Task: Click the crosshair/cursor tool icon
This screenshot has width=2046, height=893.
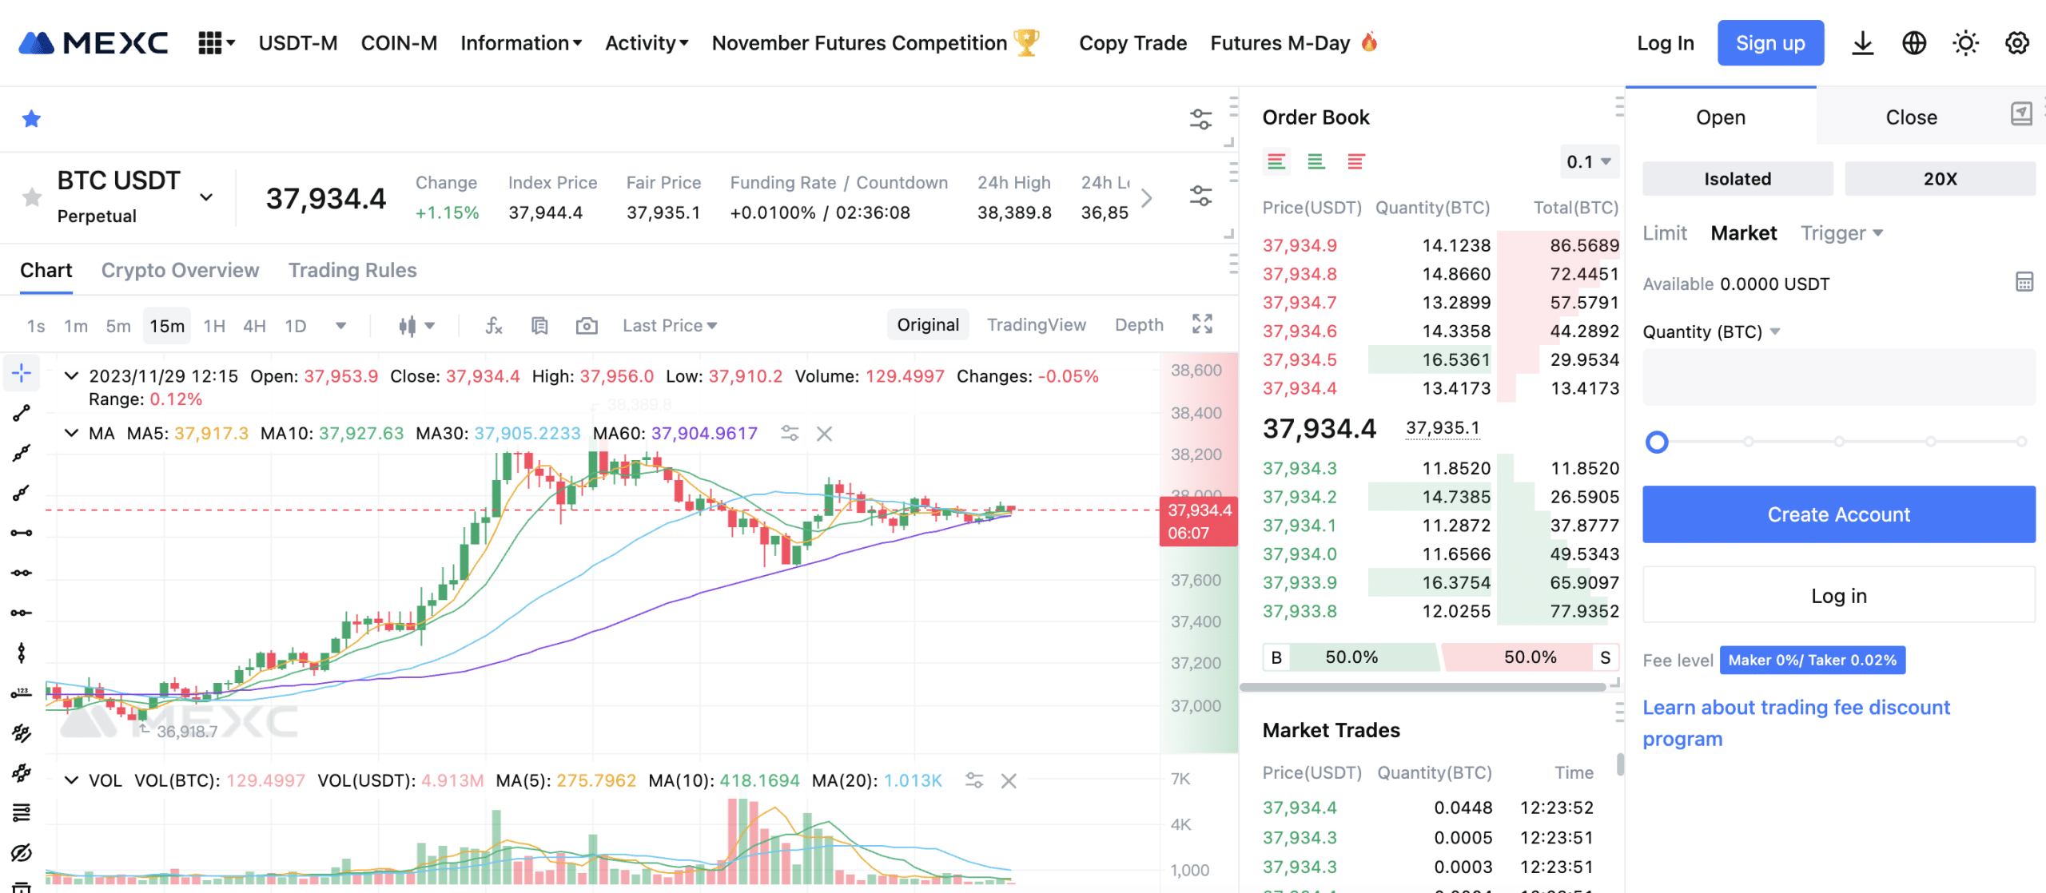Action: click(x=19, y=375)
